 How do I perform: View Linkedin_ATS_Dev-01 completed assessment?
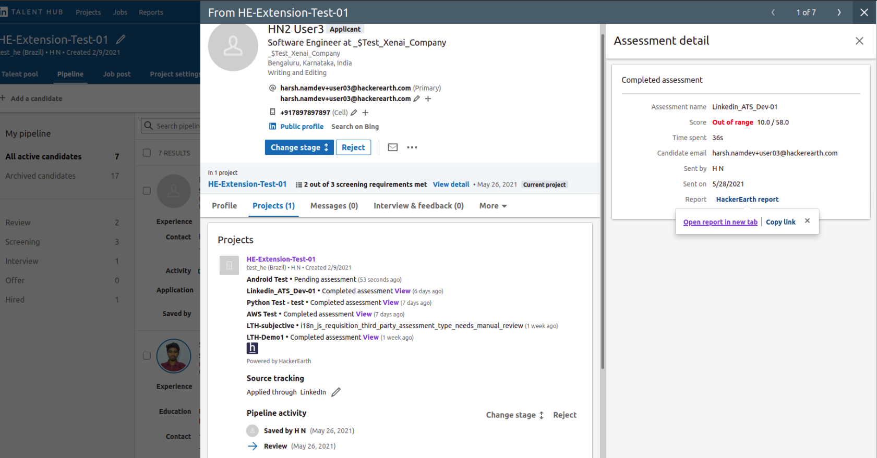tap(402, 291)
